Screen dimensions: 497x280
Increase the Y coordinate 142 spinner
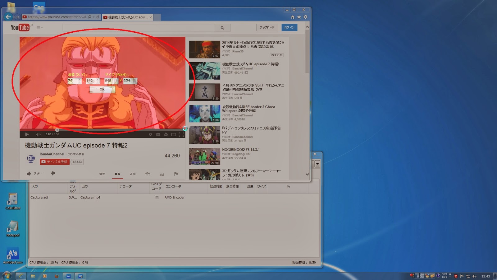pyautogui.click(x=98, y=79)
